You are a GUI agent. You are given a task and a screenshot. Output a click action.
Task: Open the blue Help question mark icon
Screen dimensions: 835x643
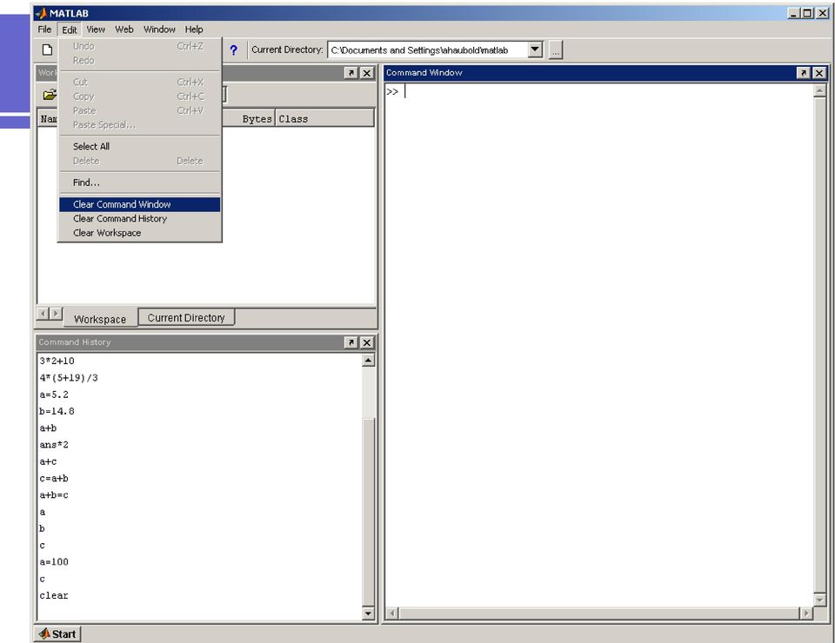(x=233, y=50)
